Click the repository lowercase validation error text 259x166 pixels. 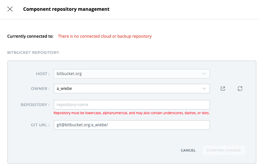(132, 113)
